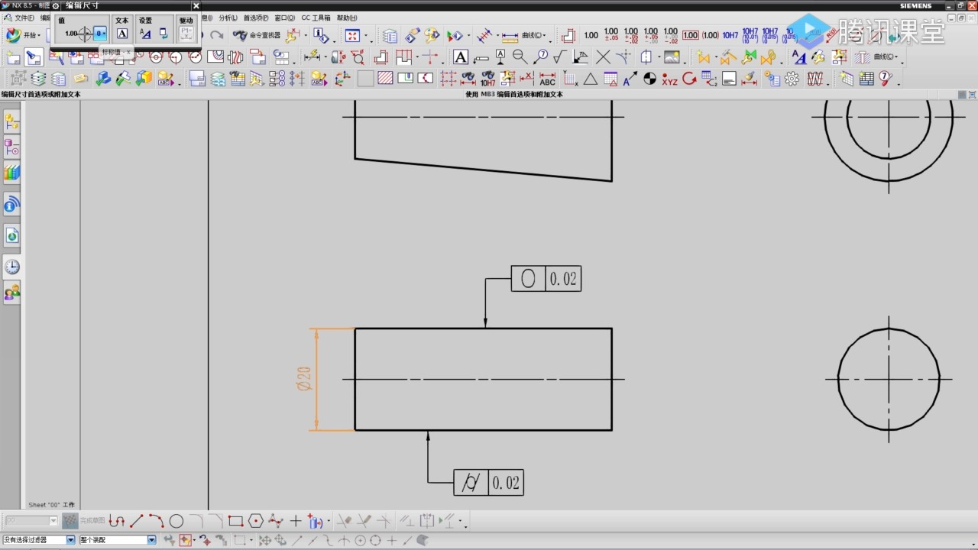Select the arc sketch tool
This screenshot has height=550, width=978.
coord(157,521)
